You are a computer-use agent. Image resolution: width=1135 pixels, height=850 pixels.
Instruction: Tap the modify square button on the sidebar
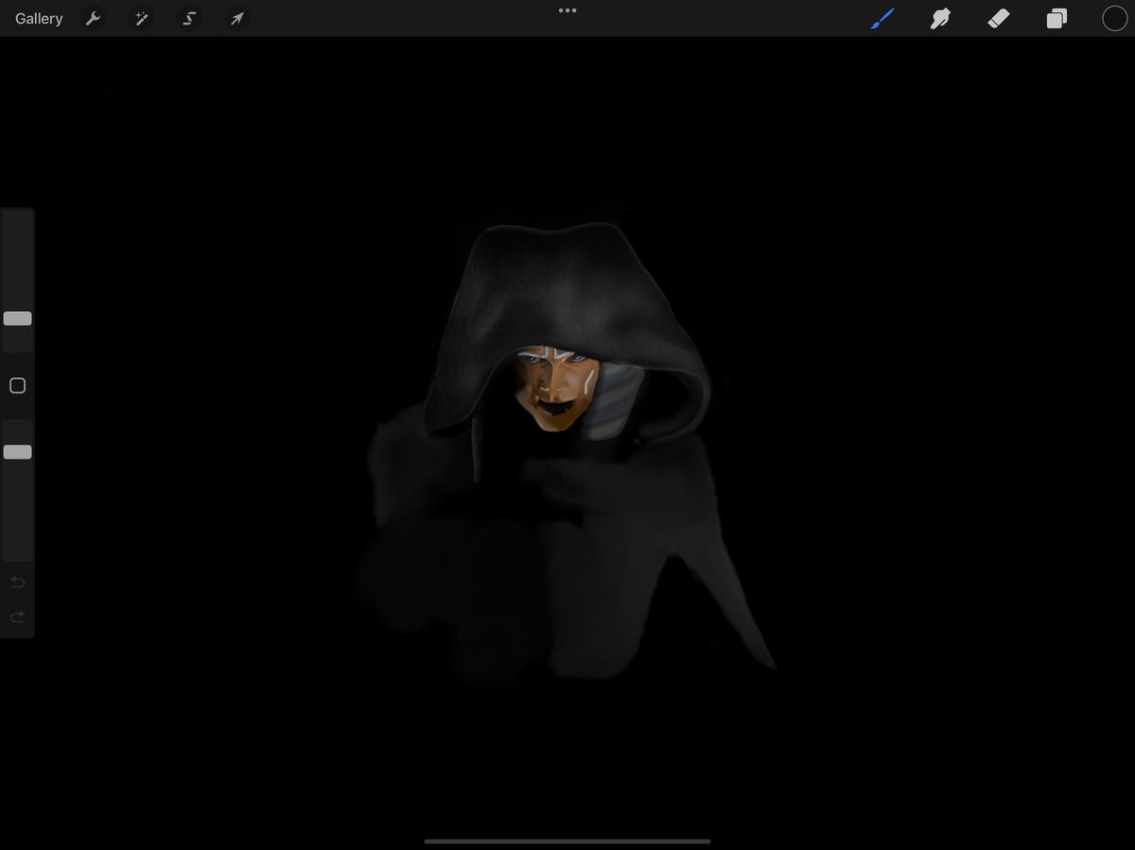tap(17, 385)
